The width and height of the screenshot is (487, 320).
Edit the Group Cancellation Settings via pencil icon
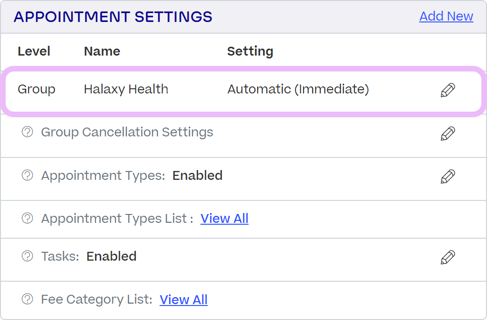click(x=448, y=133)
